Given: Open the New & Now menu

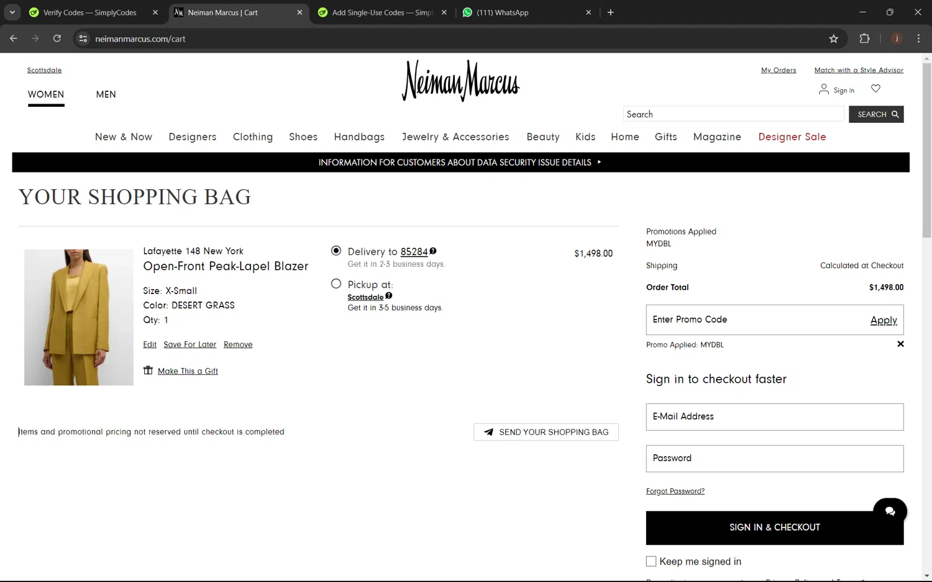Looking at the screenshot, I should (x=124, y=137).
